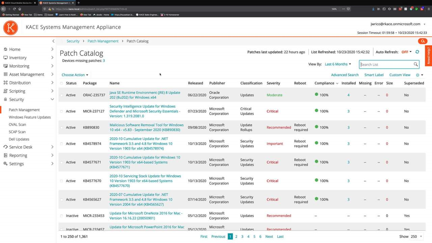The width and height of the screenshot is (432, 243).
Task: Switch to the KACE Cloud Mobile Device browser tab
Action: tap(19, 3)
